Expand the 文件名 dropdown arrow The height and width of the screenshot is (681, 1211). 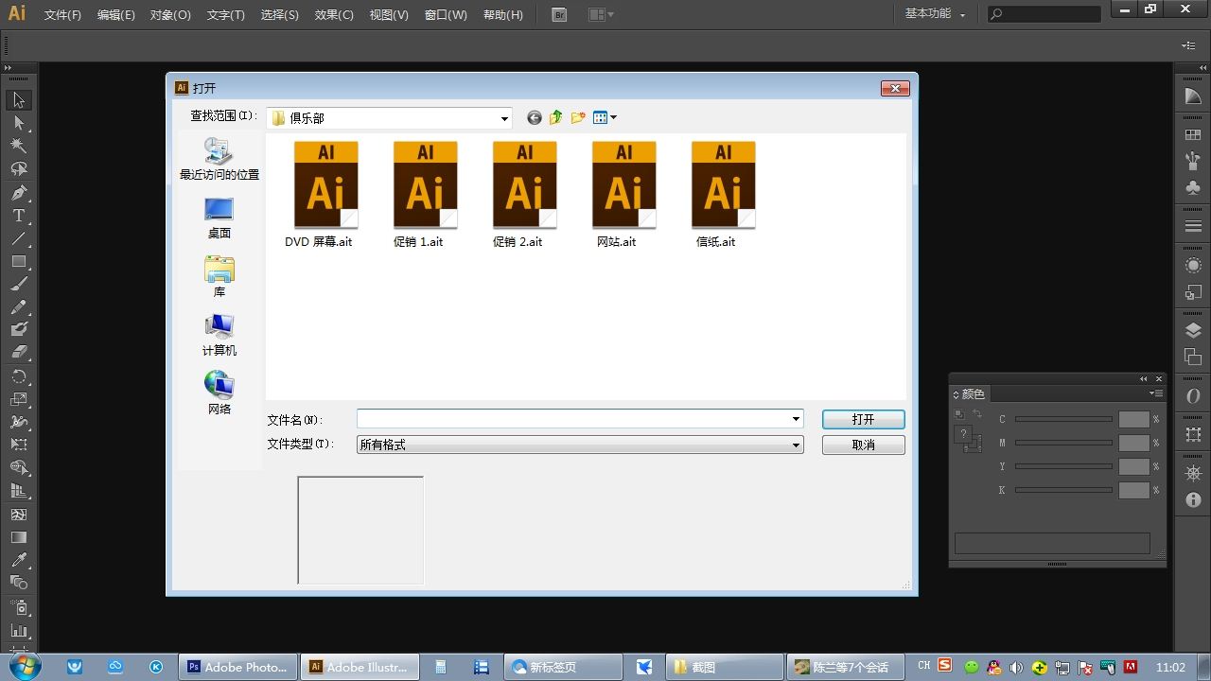click(x=796, y=419)
